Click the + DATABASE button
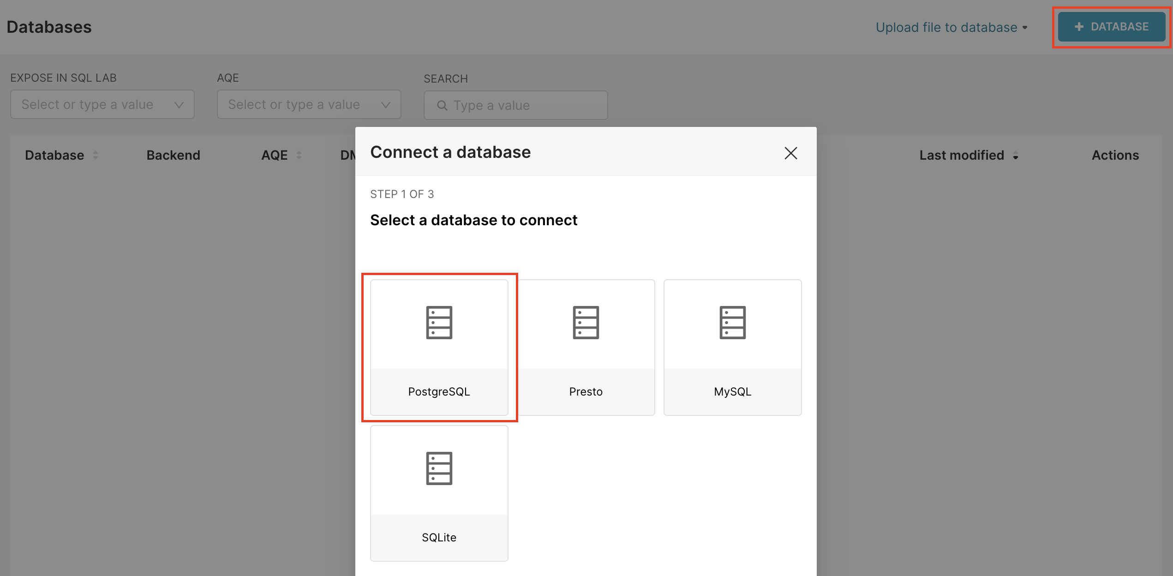 [x=1112, y=27]
